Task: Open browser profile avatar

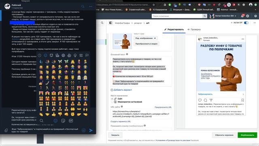Action: pos(251,4)
